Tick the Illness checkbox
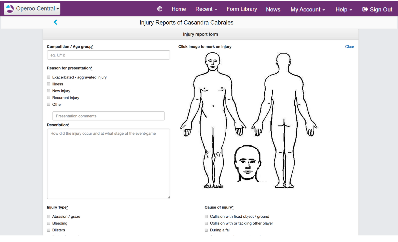 (x=49, y=84)
